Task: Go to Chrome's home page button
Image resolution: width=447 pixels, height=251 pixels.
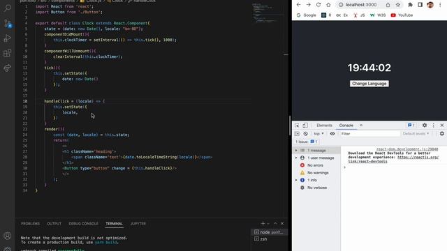Action: click(x=328, y=5)
